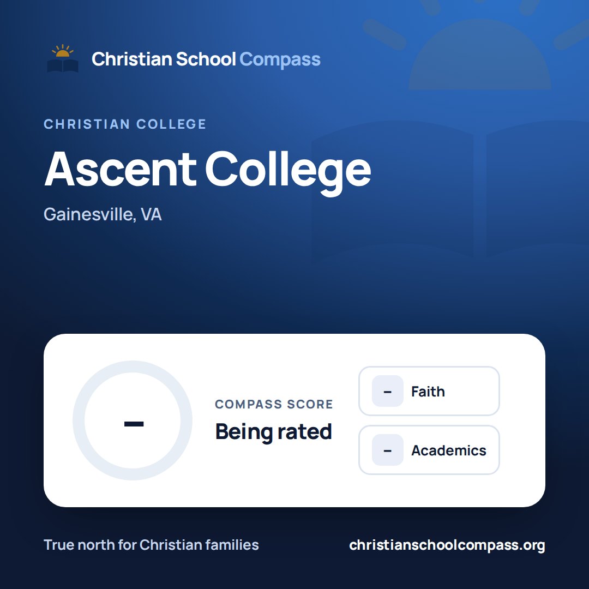Click the Being rated status text
This screenshot has height=589, width=589.
point(273,431)
